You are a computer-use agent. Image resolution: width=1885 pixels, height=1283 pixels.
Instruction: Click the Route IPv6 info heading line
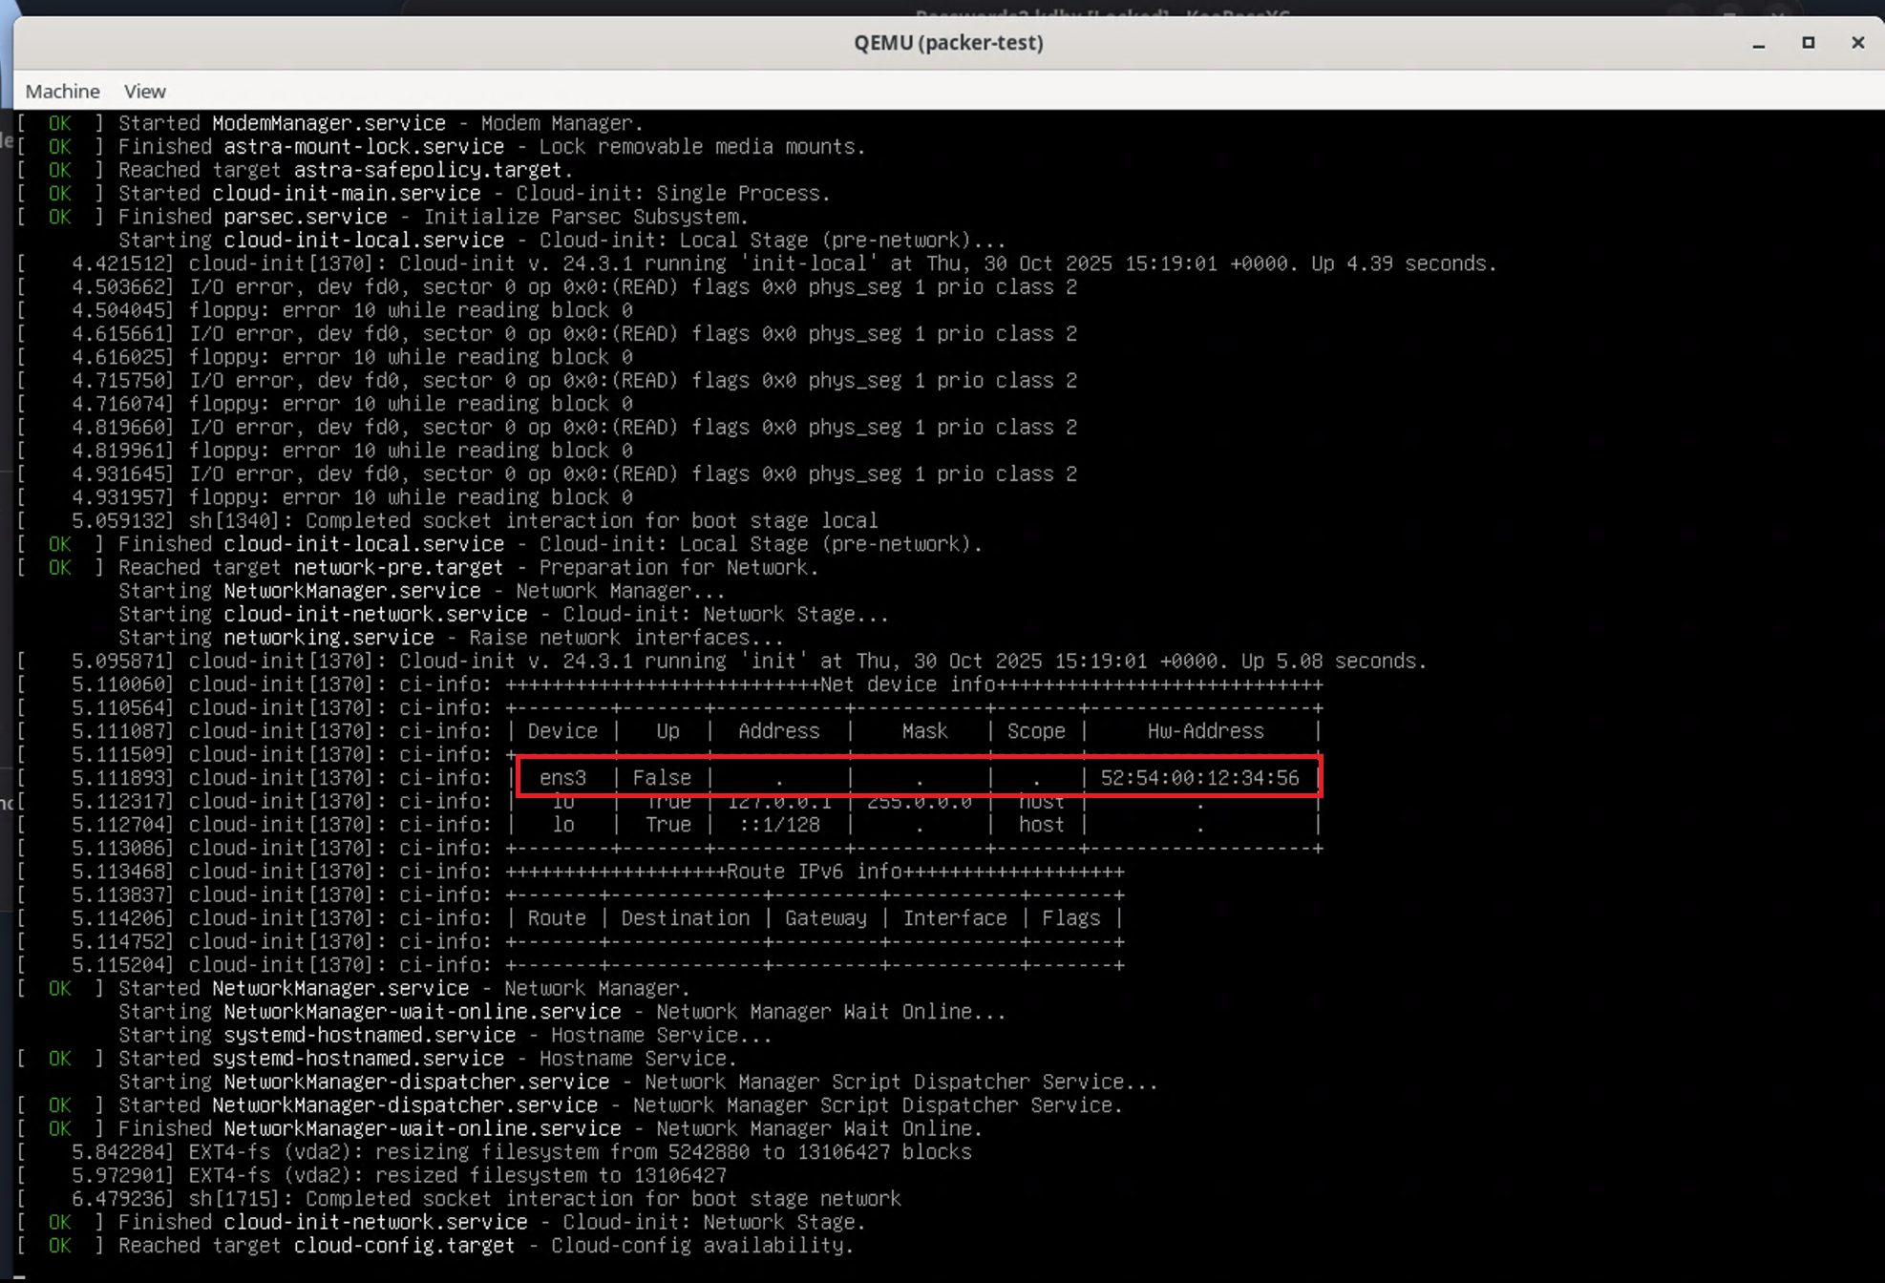[x=815, y=872]
